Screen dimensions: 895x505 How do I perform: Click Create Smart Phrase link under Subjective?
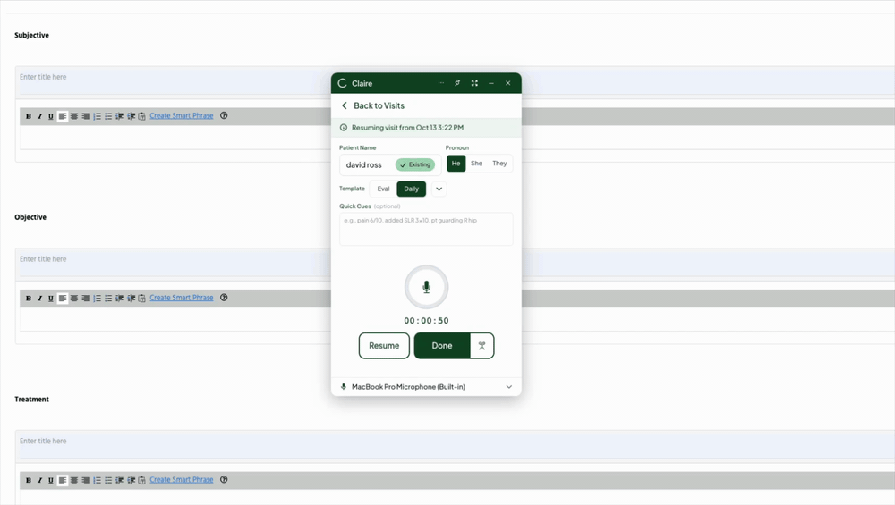click(182, 115)
